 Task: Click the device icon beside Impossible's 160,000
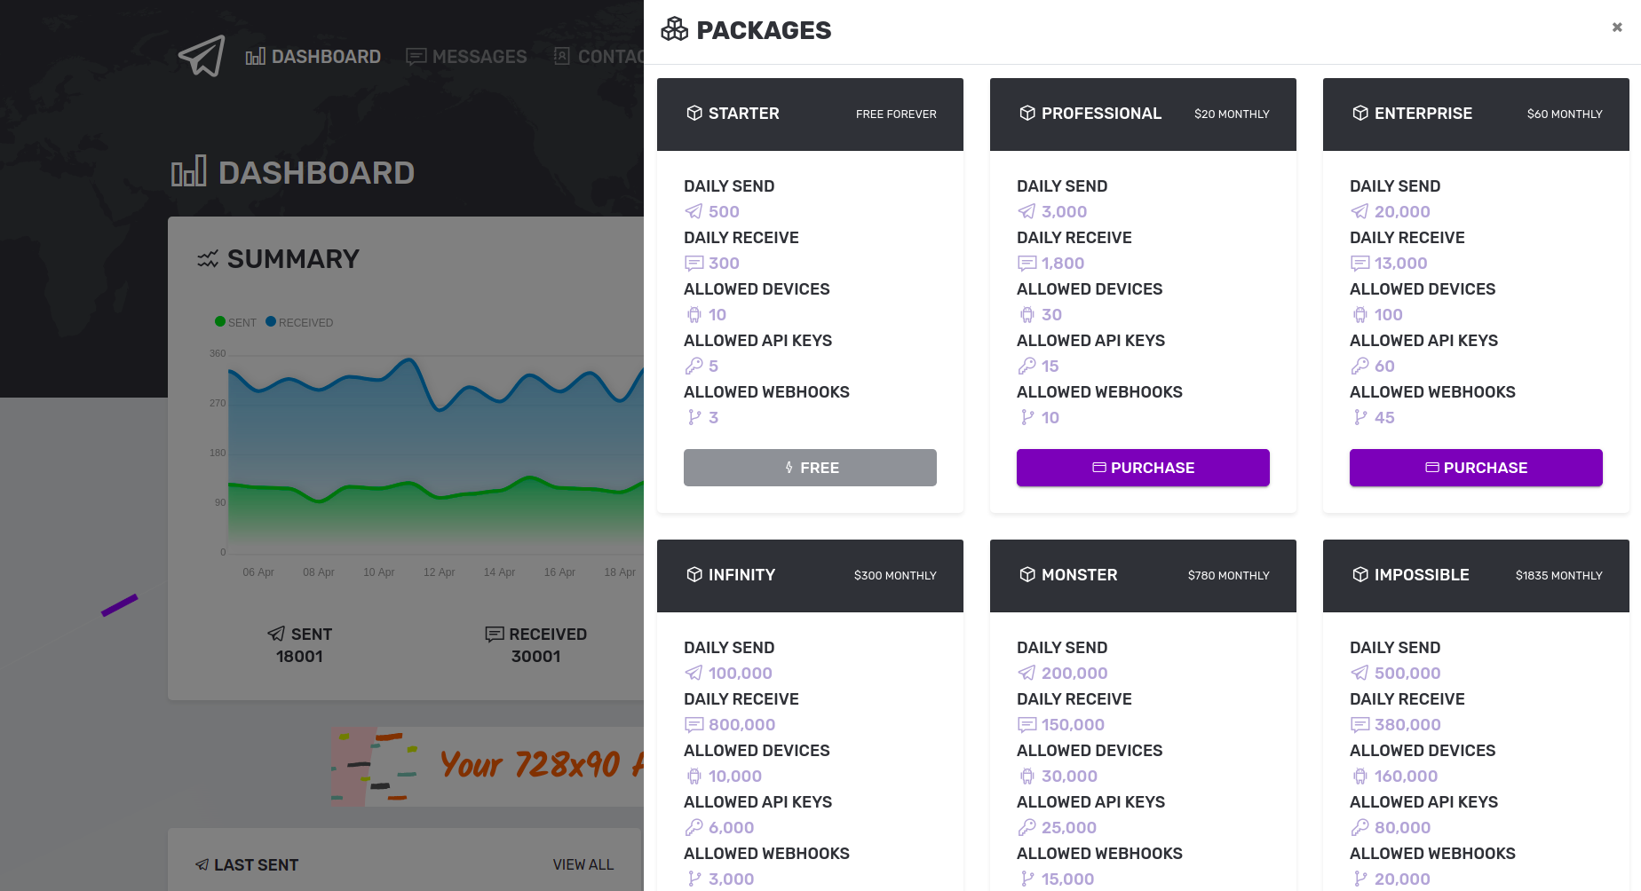coord(1360,777)
